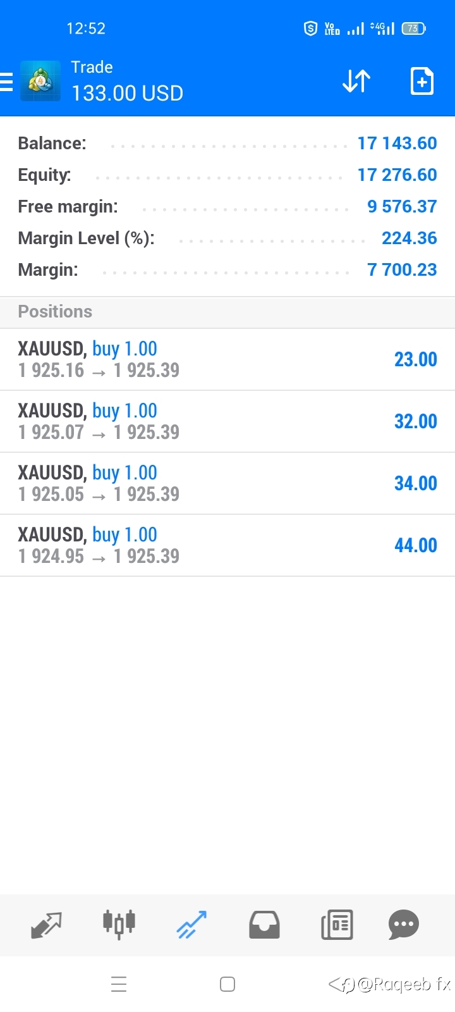This screenshot has height=1012, width=455.
Task: Tap the Margin Level percentage row
Action: [227, 238]
